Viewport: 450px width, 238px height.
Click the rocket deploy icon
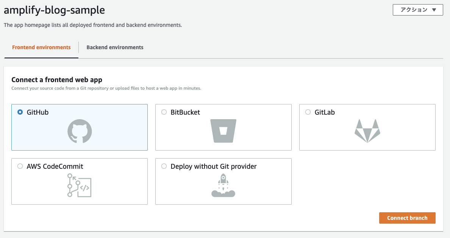223,185
